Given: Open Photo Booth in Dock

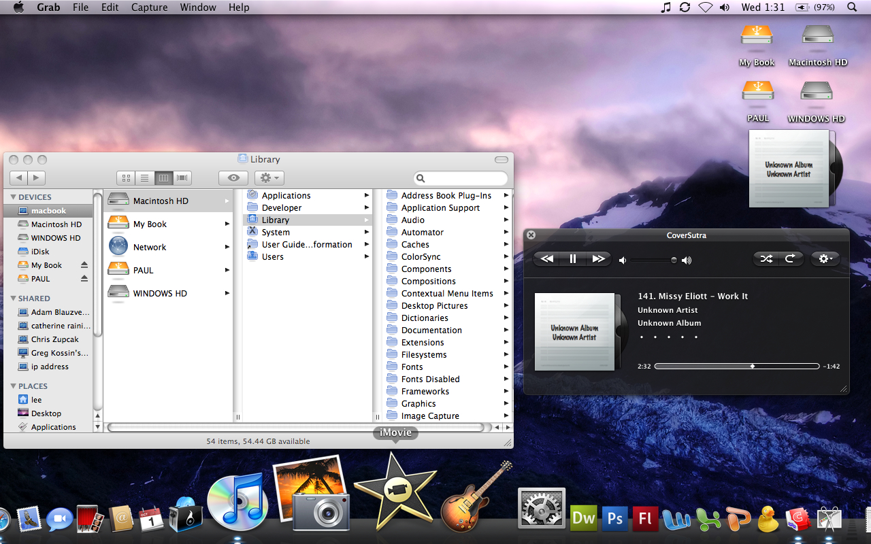Looking at the screenshot, I should 90,520.
